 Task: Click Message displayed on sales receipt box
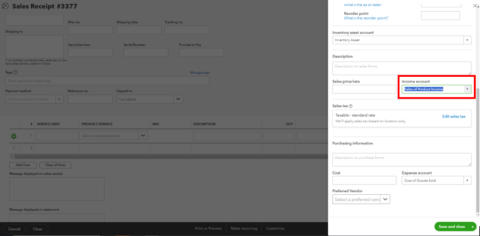[57, 189]
